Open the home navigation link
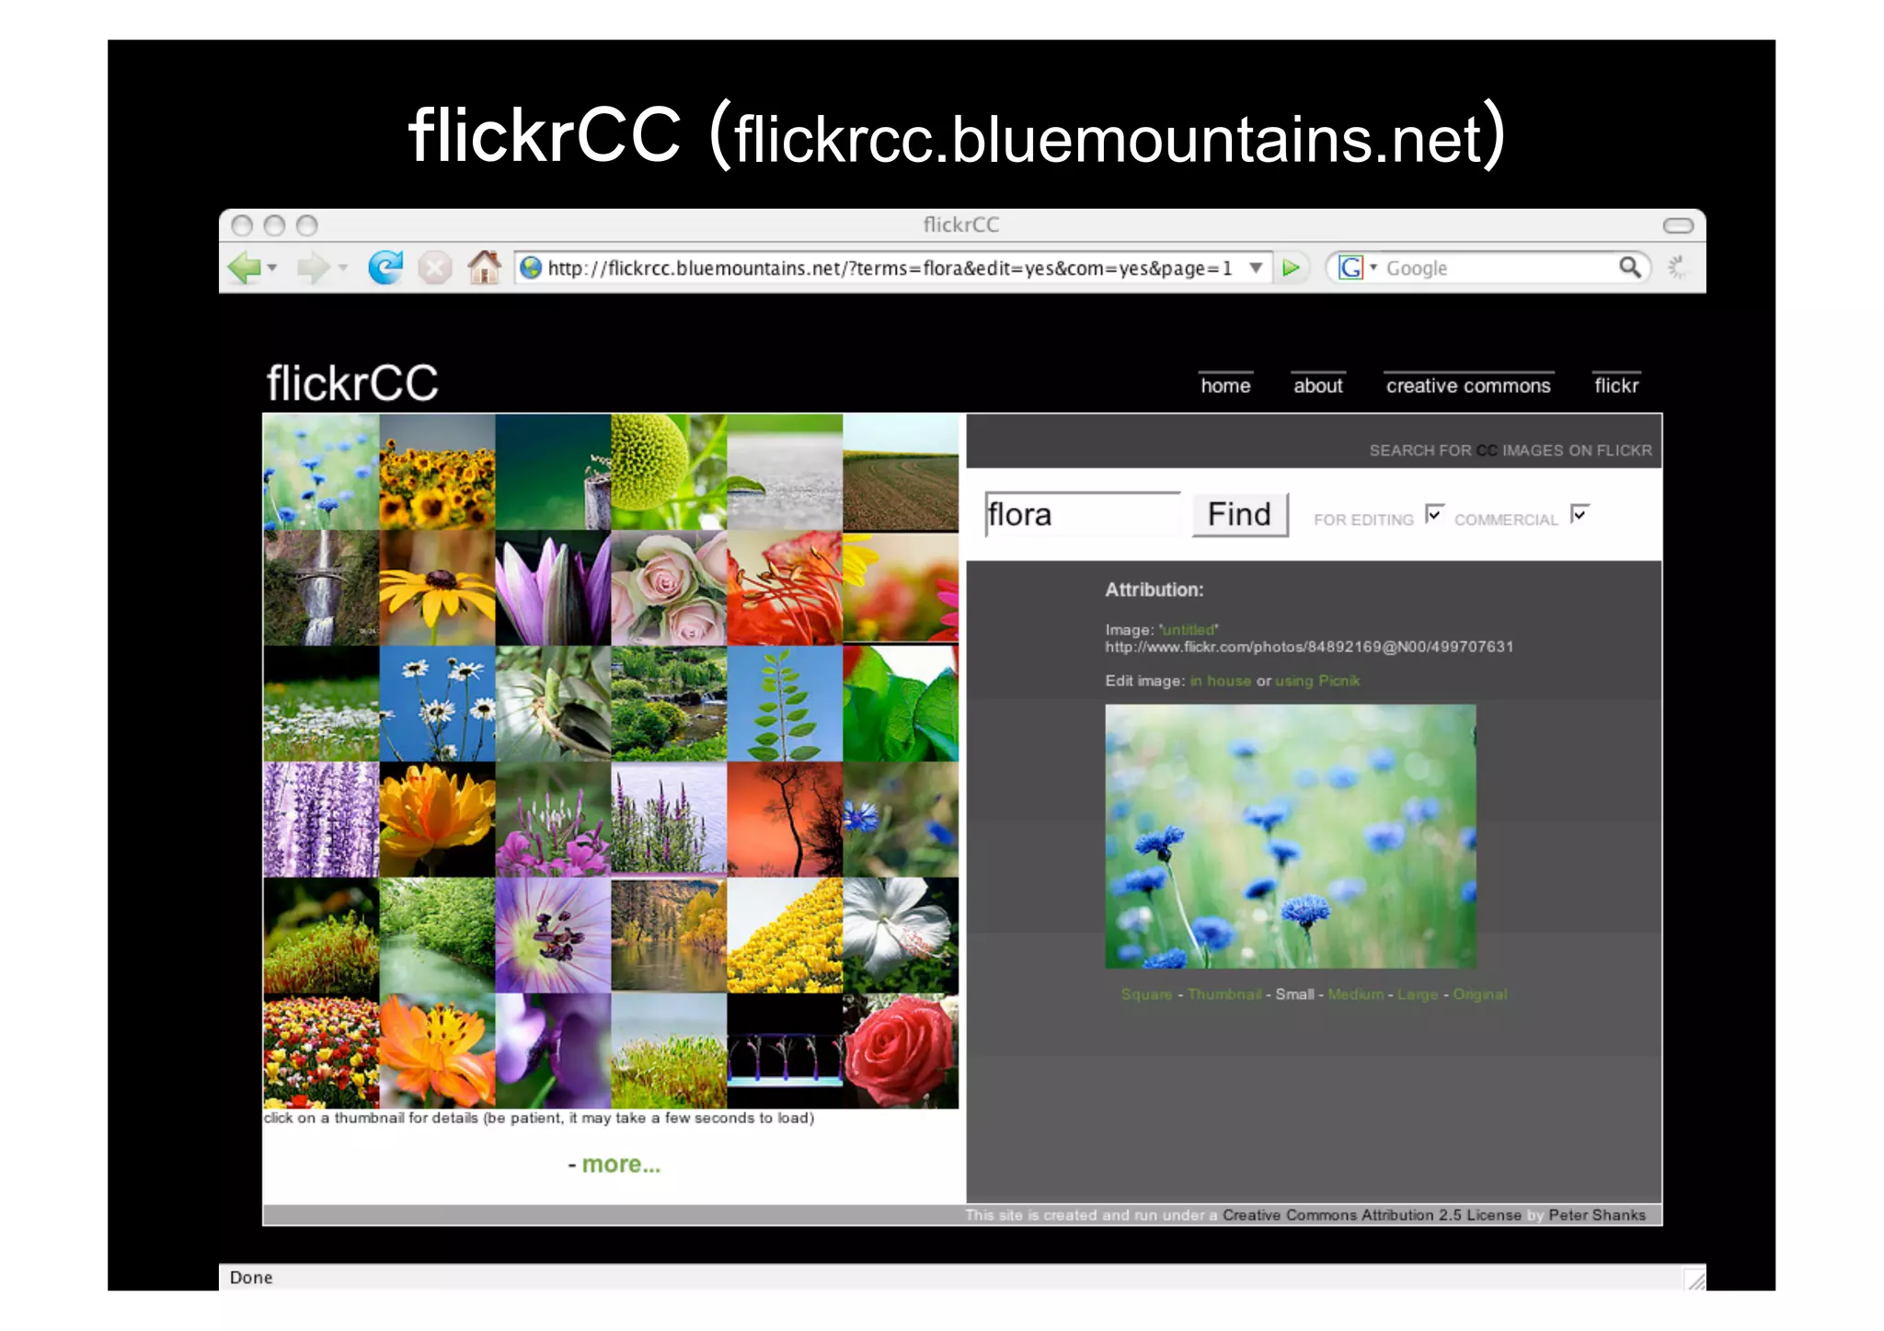Screen dimensions: 1884x1331 [1225, 385]
